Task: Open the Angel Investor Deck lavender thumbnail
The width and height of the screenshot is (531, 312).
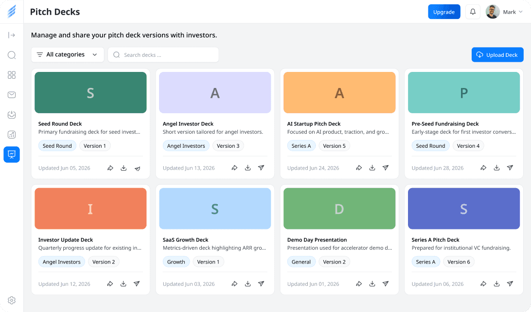Action: 215,92
